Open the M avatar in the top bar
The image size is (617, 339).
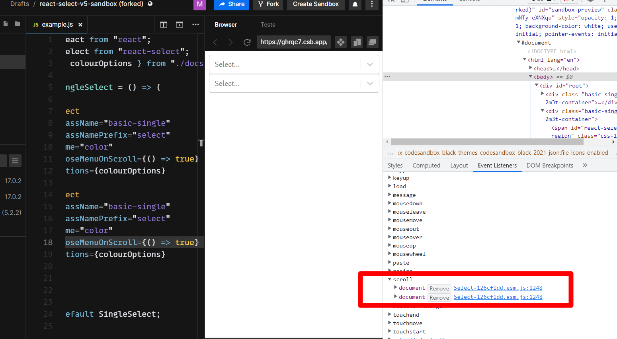pyautogui.click(x=199, y=5)
